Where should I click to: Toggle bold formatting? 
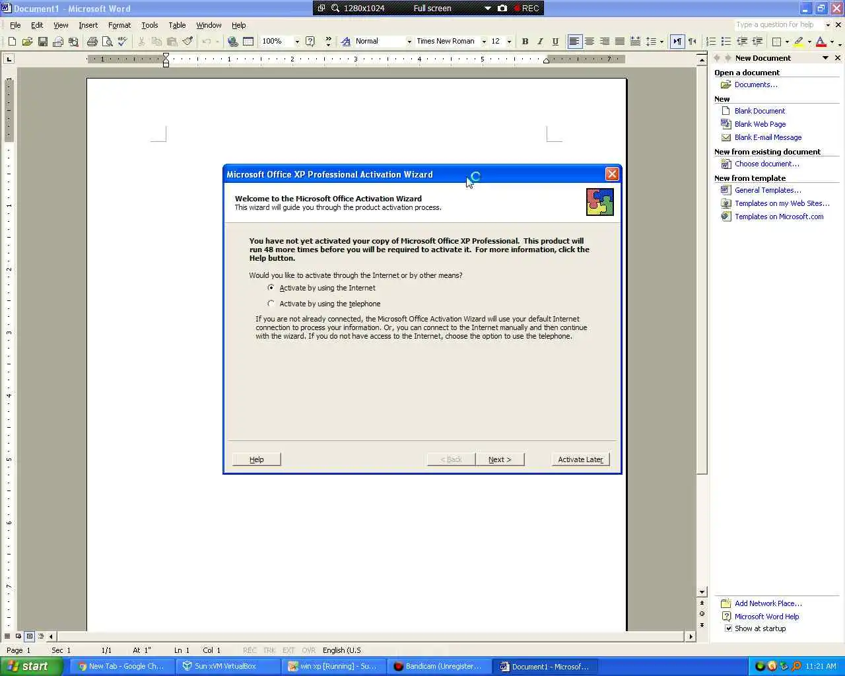pyautogui.click(x=525, y=41)
